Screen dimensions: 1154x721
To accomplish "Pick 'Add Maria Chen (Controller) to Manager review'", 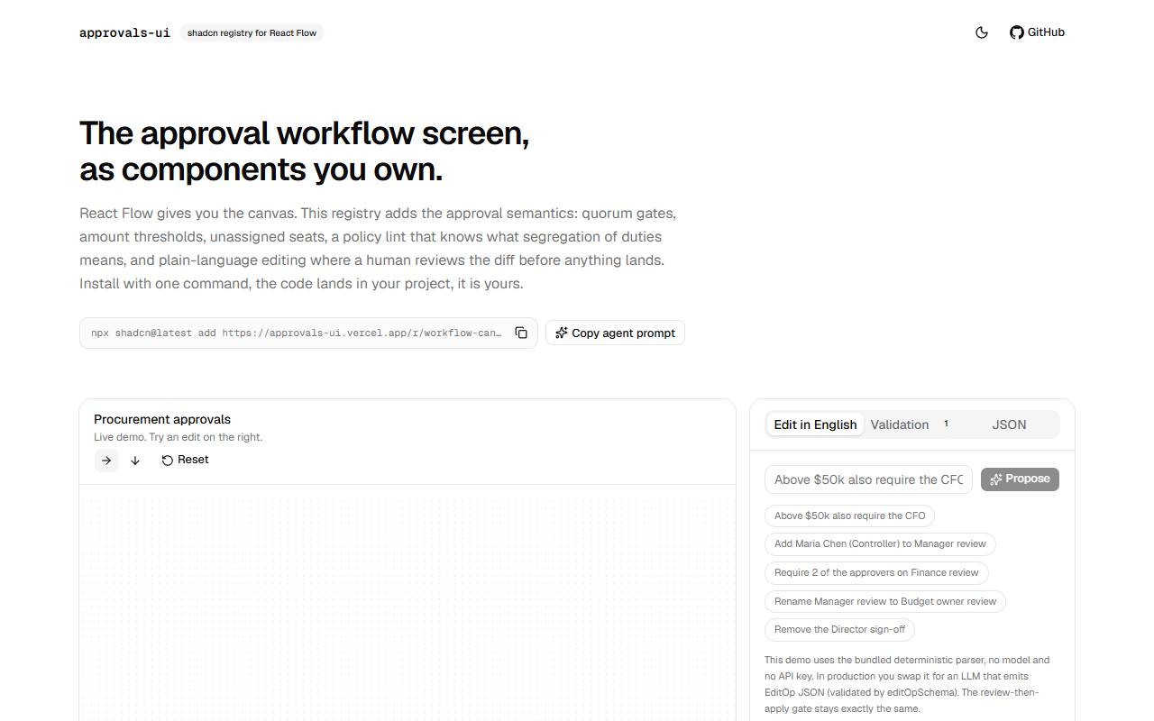I will 880,543.
